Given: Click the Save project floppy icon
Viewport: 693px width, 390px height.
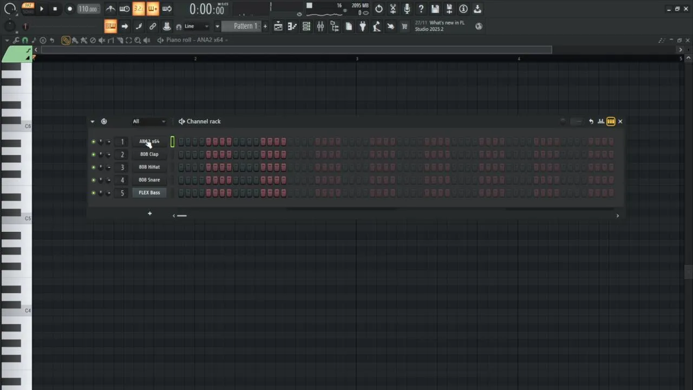Looking at the screenshot, I should pos(435,9).
